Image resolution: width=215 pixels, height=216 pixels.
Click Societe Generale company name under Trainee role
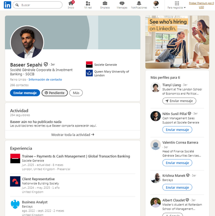point(33,161)
